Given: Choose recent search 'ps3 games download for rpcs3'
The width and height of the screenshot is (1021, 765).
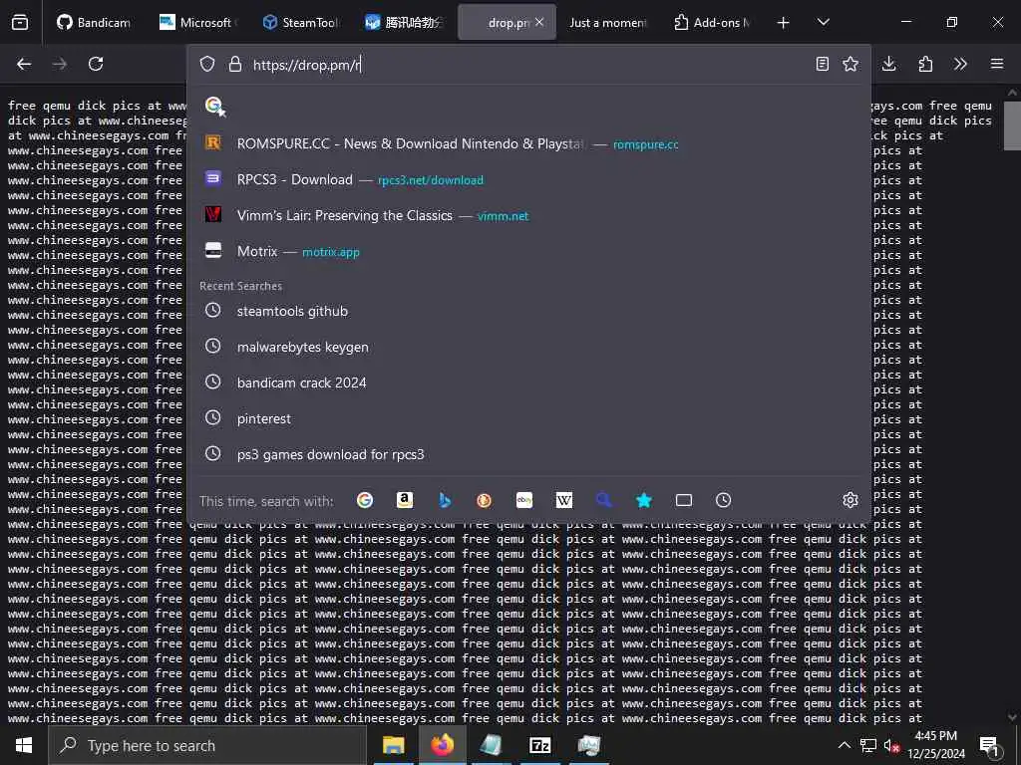Looking at the screenshot, I should click(528, 454).
